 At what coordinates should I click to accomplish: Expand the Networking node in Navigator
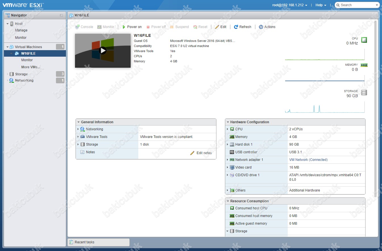[8, 80]
